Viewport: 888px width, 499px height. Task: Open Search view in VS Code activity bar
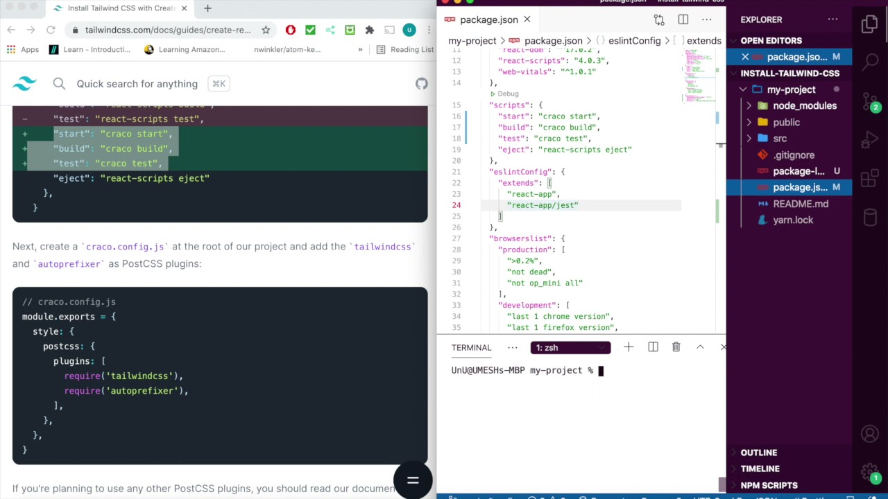click(x=870, y=62)
